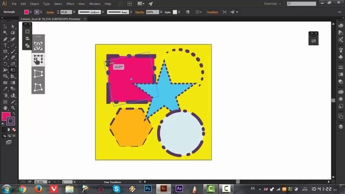
Task: Enable Draw Inside mode
Action: [14, 136]
